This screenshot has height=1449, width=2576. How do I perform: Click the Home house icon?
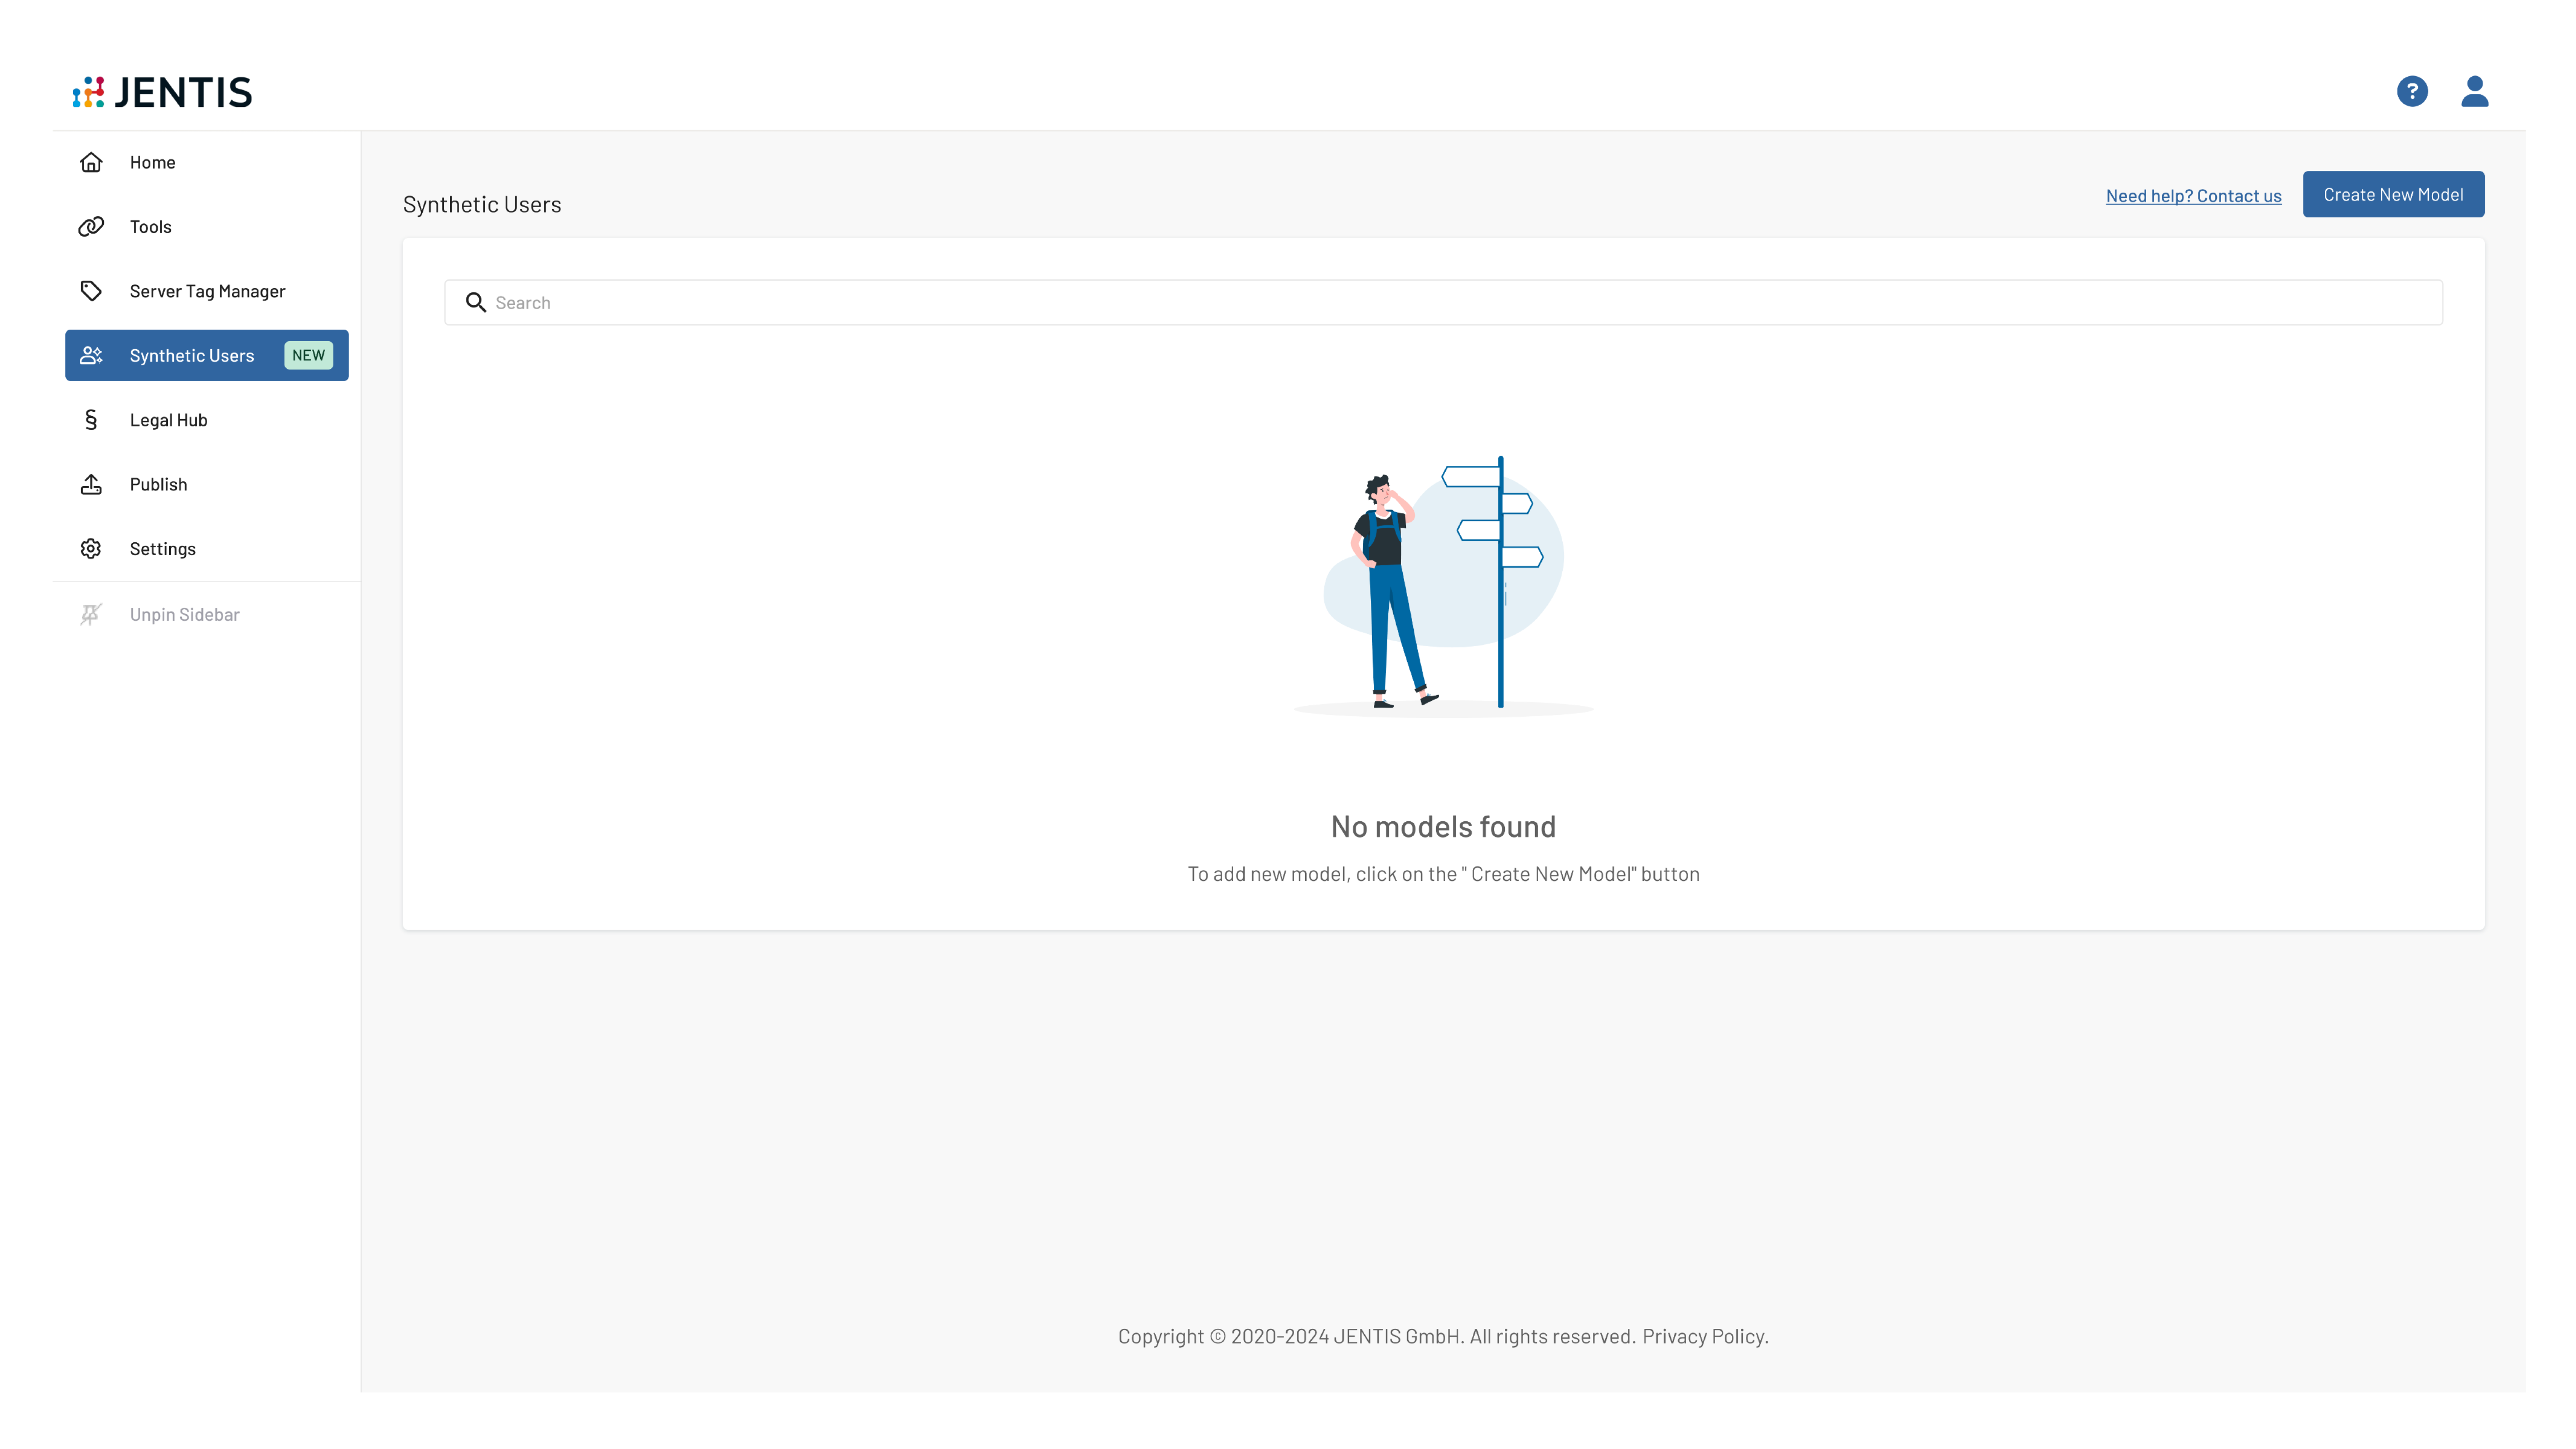tap(91, 162)
